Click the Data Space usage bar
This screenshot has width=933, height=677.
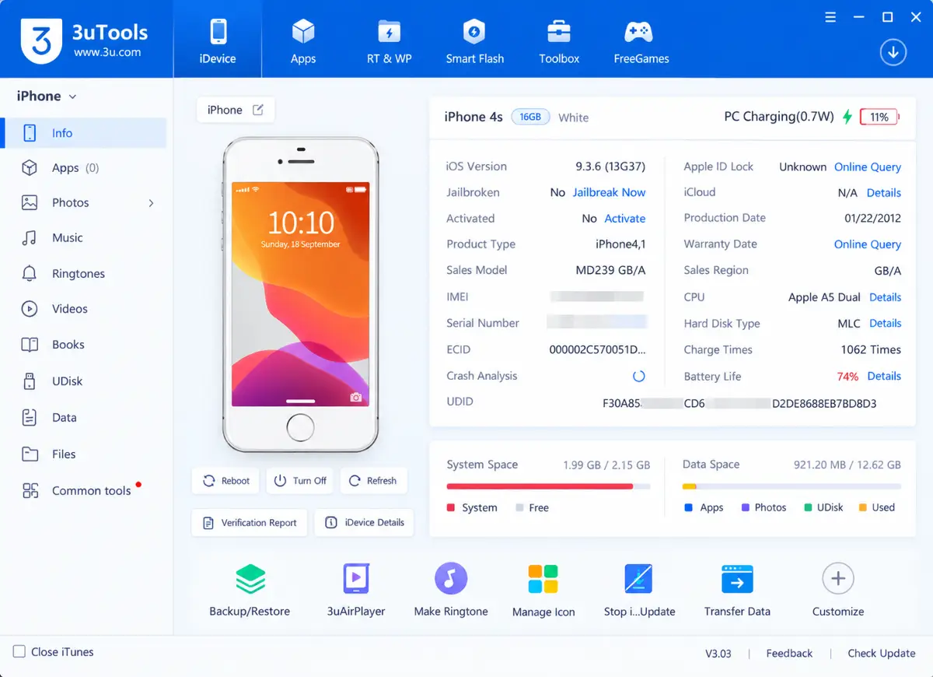click(x=791, y=486)
